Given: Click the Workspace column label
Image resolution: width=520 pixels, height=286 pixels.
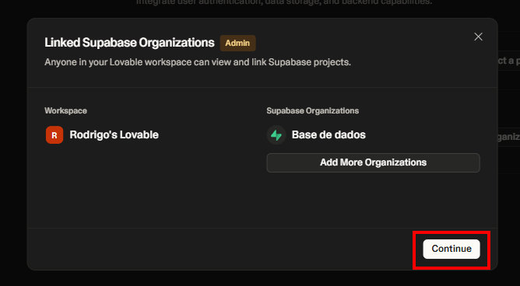Looking at the screenshot, I should [65, 111].
